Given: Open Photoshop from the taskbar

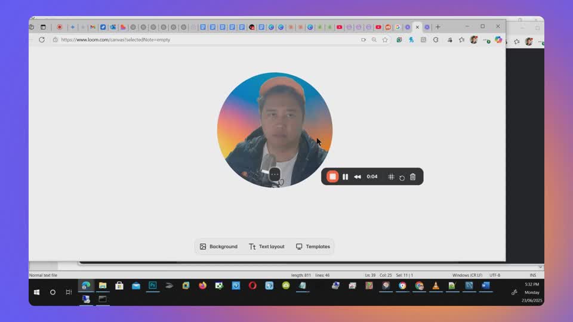Looking at the screenshot, I should [152, 286].
